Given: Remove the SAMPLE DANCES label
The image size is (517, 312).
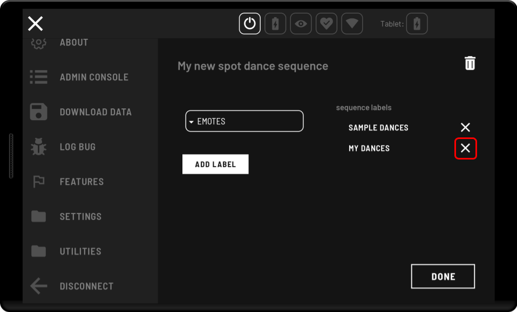Looking at the screenshot, I should [465, 128].
